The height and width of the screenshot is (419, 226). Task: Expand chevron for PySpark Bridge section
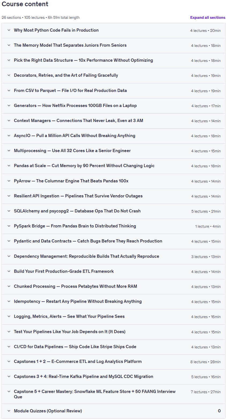(9, 226)
